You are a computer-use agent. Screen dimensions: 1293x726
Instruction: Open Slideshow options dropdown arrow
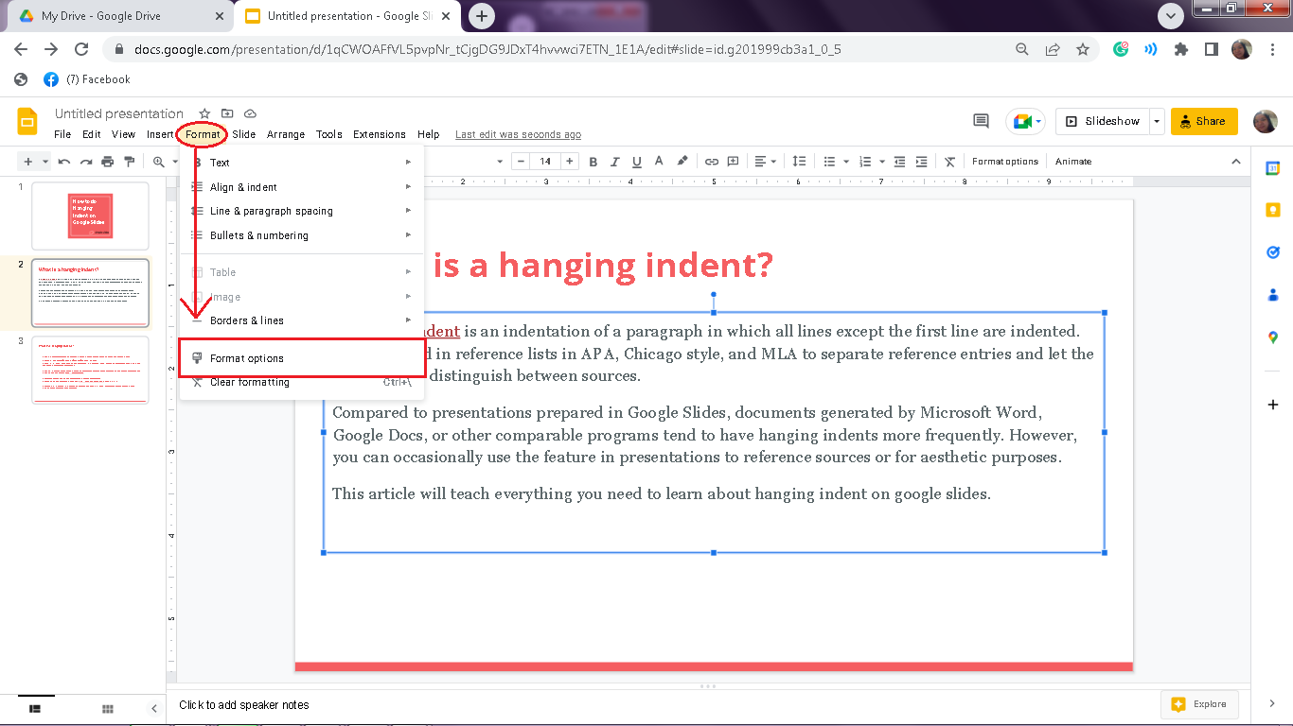pos(1157,121)
